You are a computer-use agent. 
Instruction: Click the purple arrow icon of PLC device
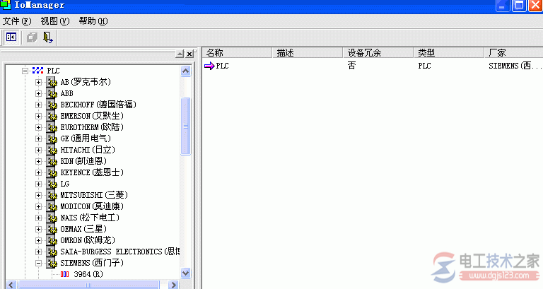pos(209,66)
